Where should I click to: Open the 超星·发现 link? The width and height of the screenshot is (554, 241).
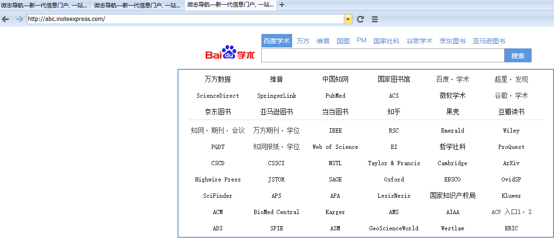511,80
